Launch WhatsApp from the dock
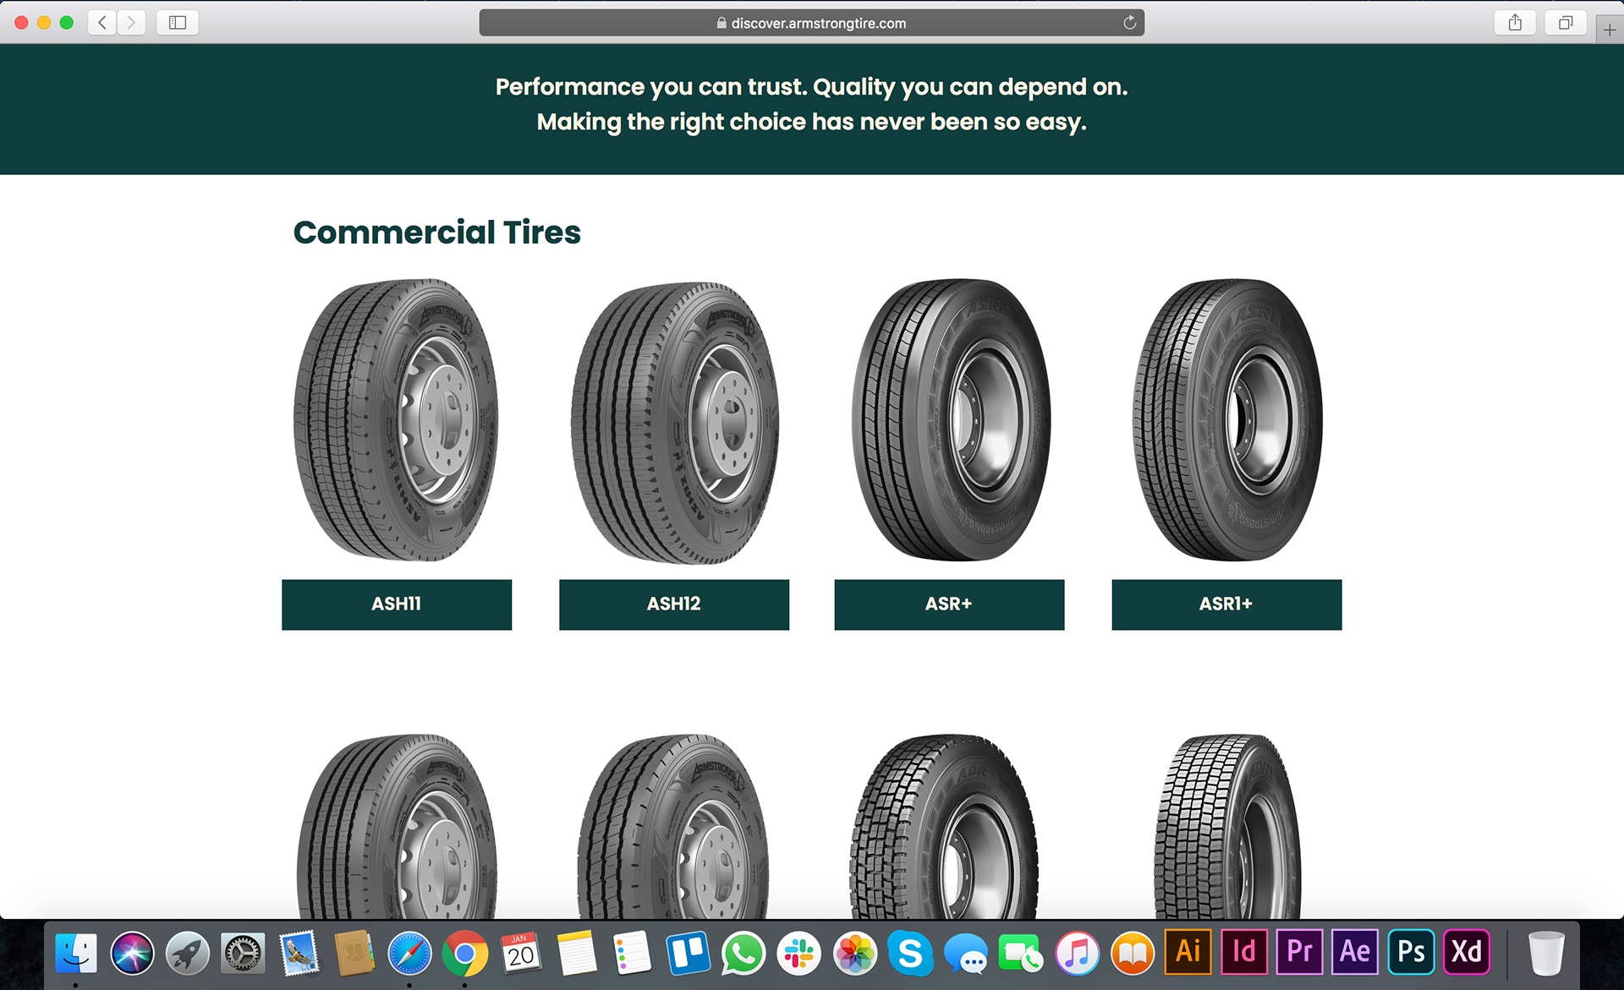 [743, 954]
